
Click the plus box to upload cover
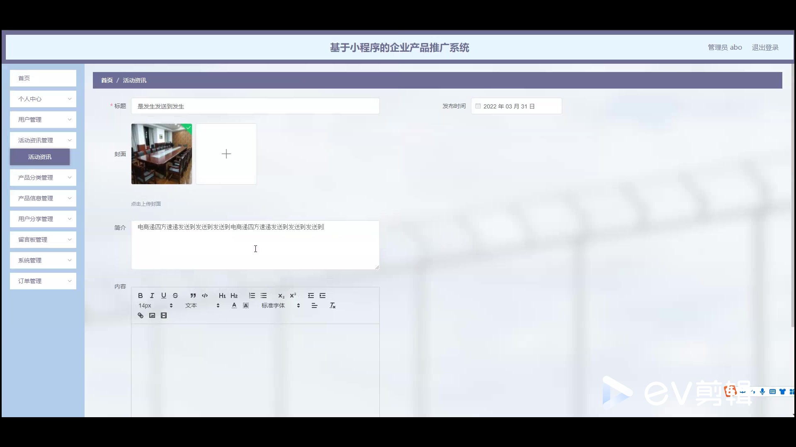(226, 154)
